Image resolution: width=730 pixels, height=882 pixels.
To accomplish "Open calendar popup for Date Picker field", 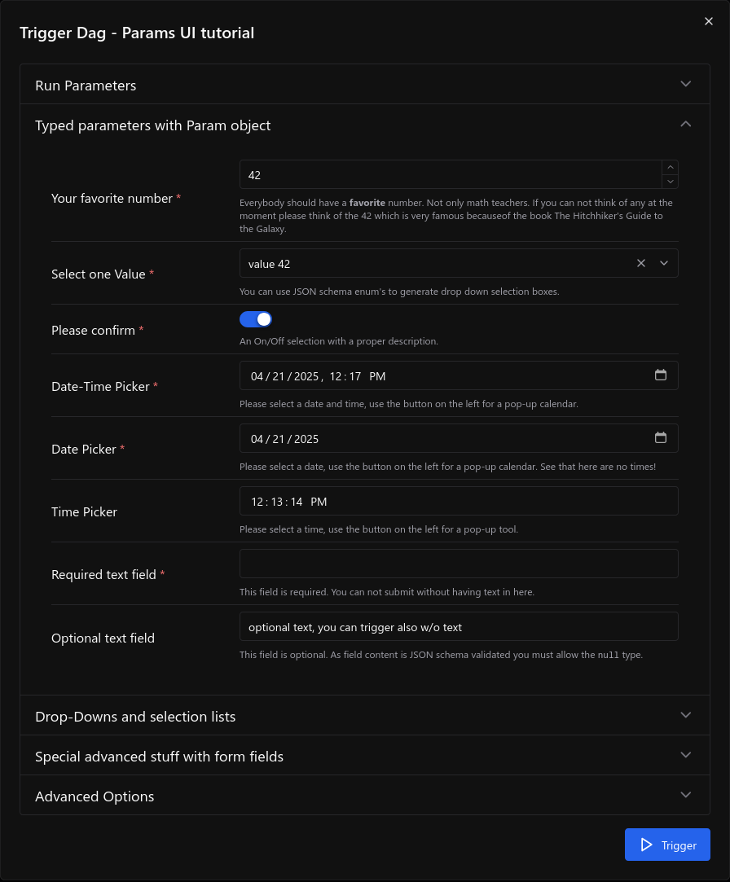I will click(x=661, y=438).
